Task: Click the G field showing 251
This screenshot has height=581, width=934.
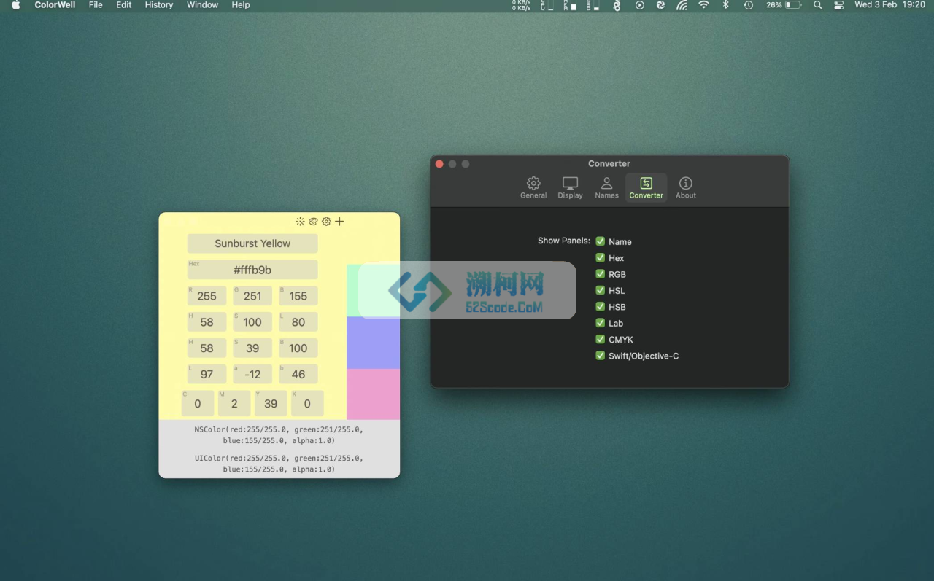Action: (252, 296)
